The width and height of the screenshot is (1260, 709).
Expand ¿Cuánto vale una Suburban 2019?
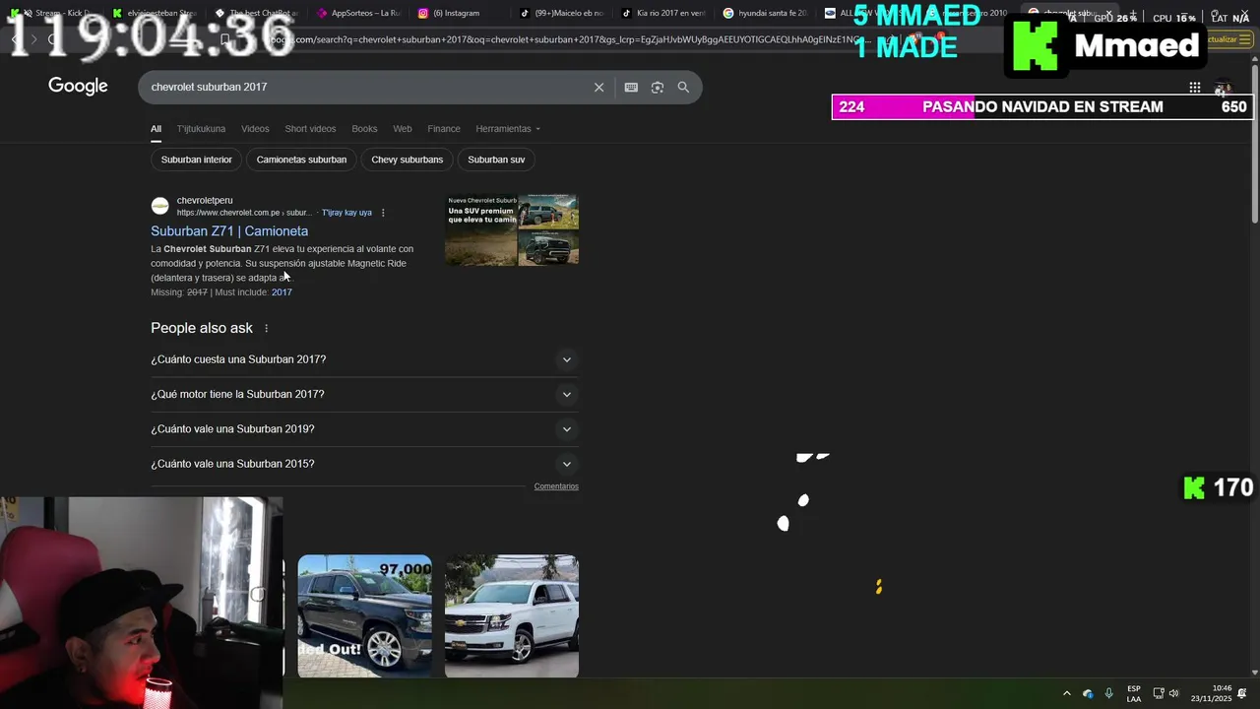(364, 429)
